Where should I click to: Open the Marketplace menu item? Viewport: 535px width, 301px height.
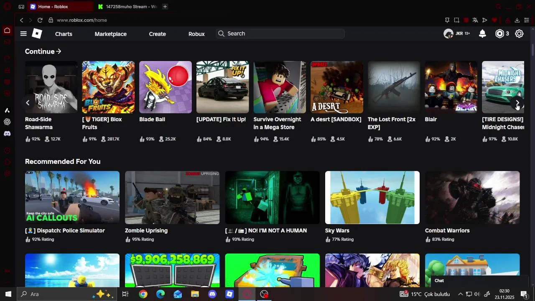[x=110, y=34]
